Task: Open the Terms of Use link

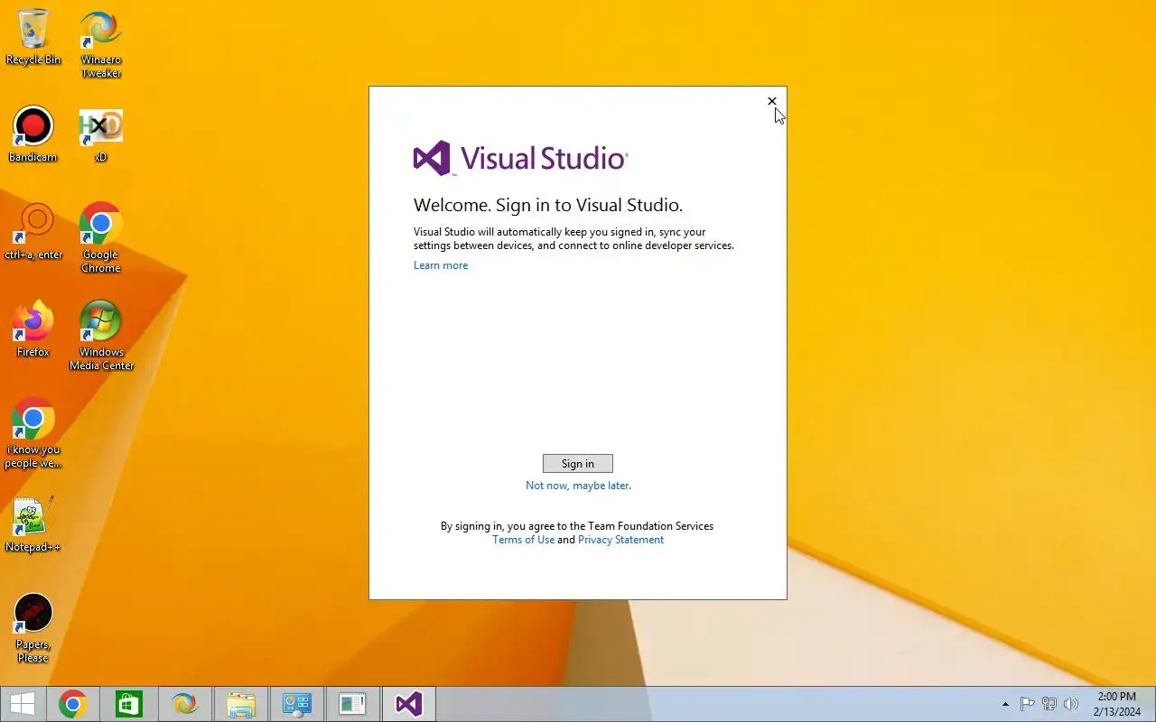Action: tap(524, 540)
